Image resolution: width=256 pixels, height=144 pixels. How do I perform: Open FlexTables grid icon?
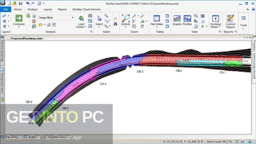pos(157,18)
